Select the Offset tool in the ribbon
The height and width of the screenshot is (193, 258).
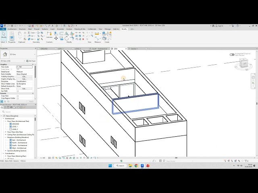61,34
